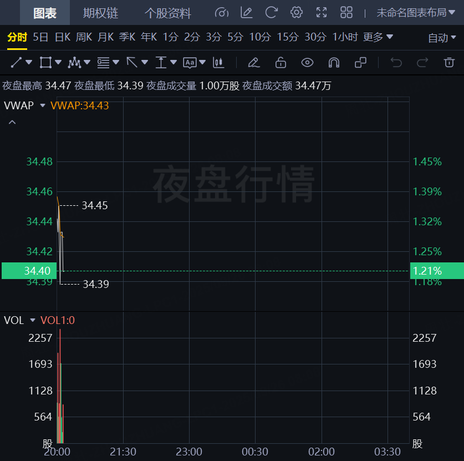Open chart settings gear icon
464x461 pixels.
pos(297,12)
